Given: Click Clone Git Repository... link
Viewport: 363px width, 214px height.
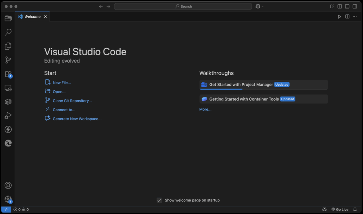Looking at the screenshot, I should click(x=72, y=101).
